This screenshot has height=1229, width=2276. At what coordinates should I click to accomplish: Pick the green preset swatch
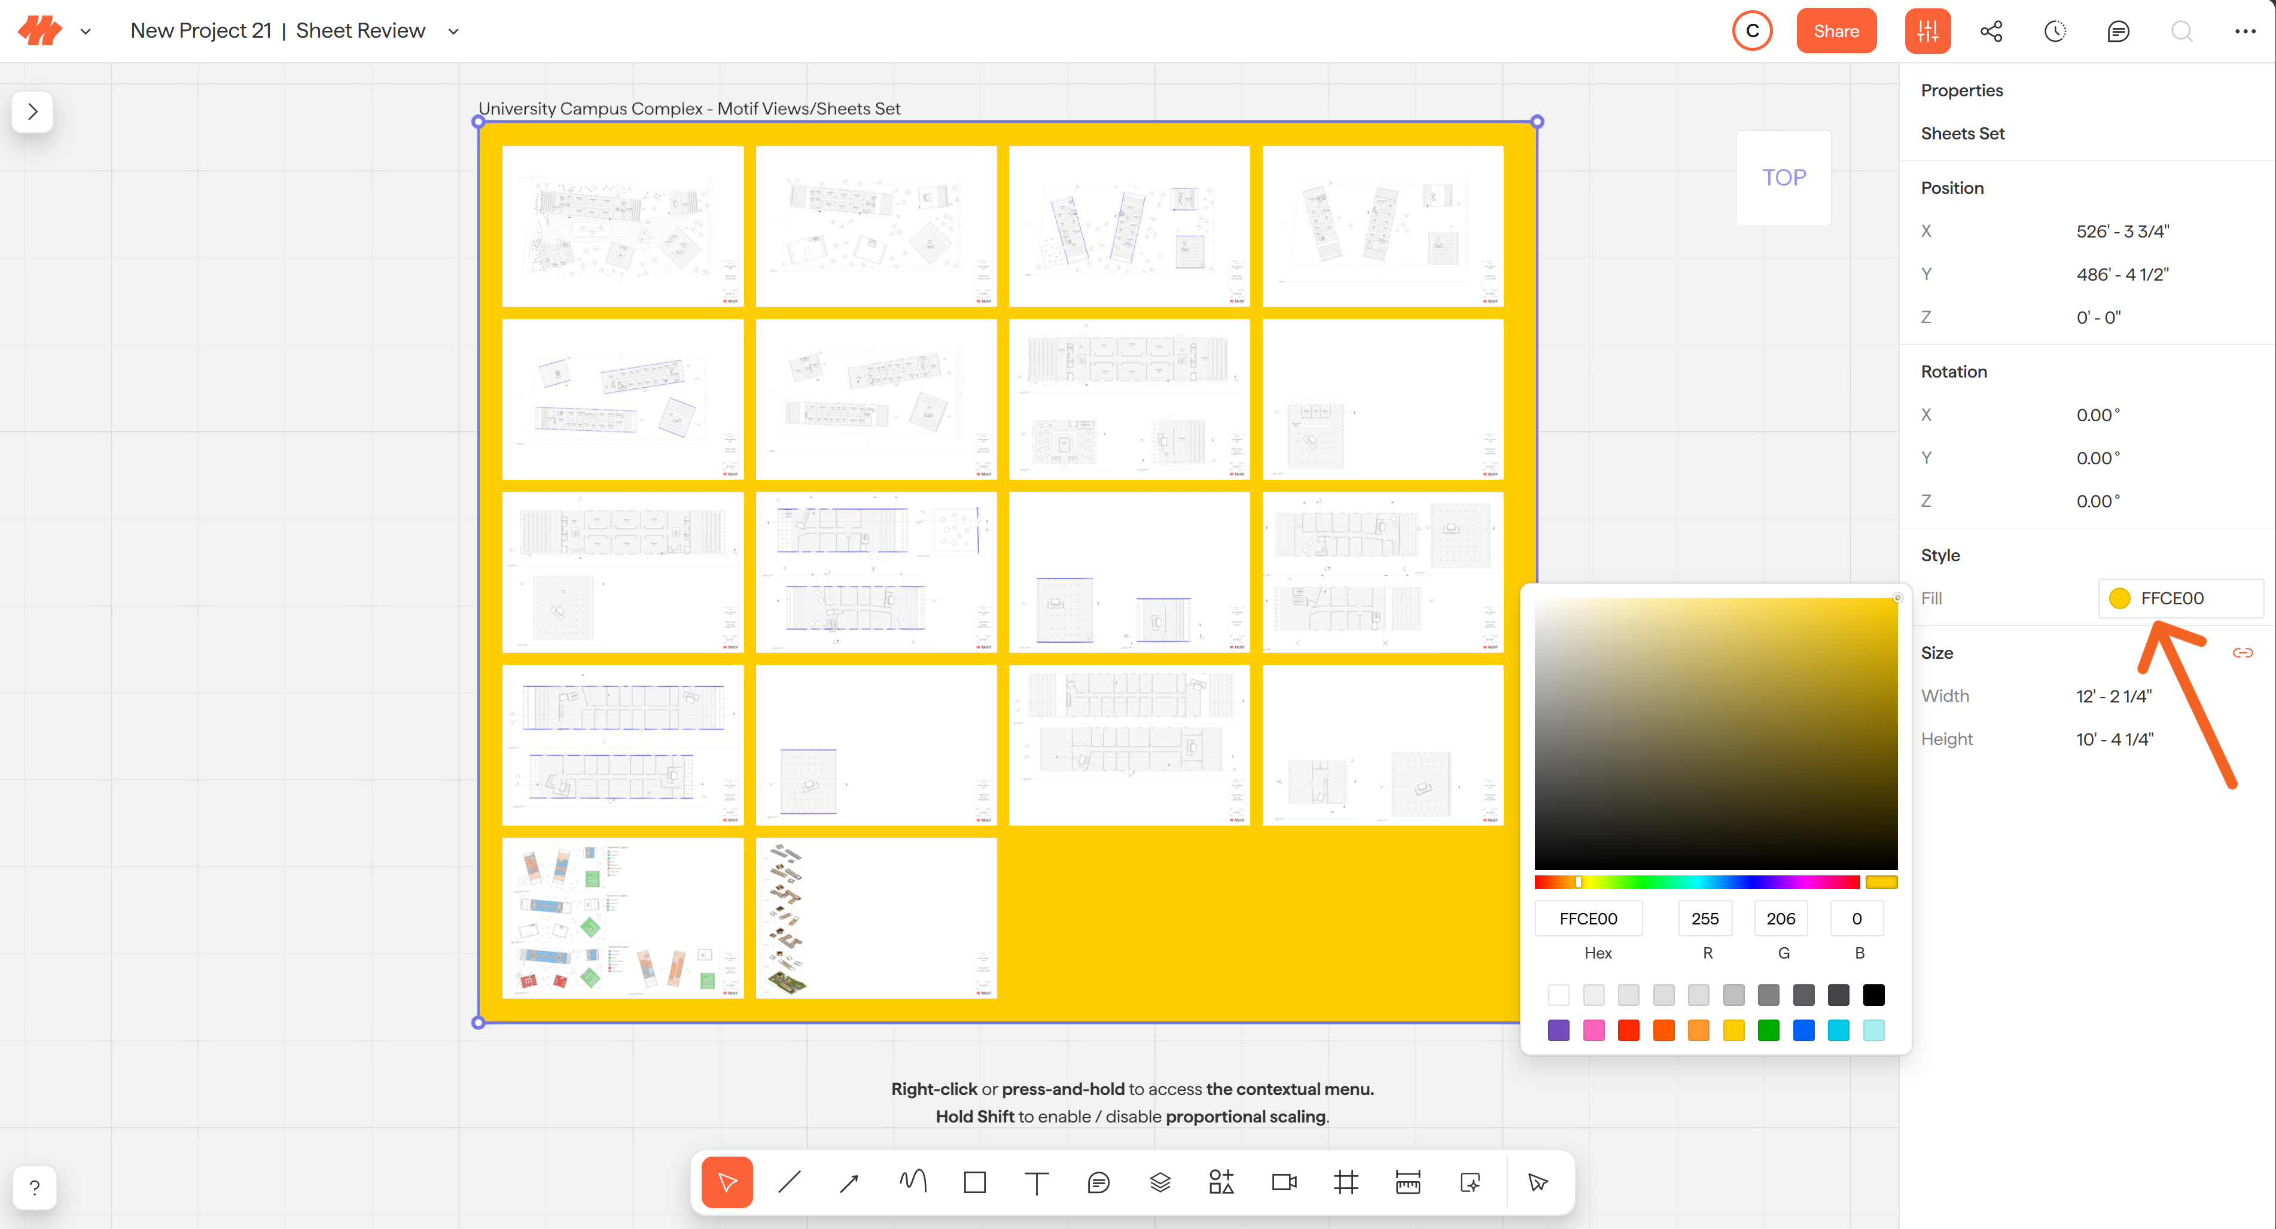click(x=1768, y=1030)
